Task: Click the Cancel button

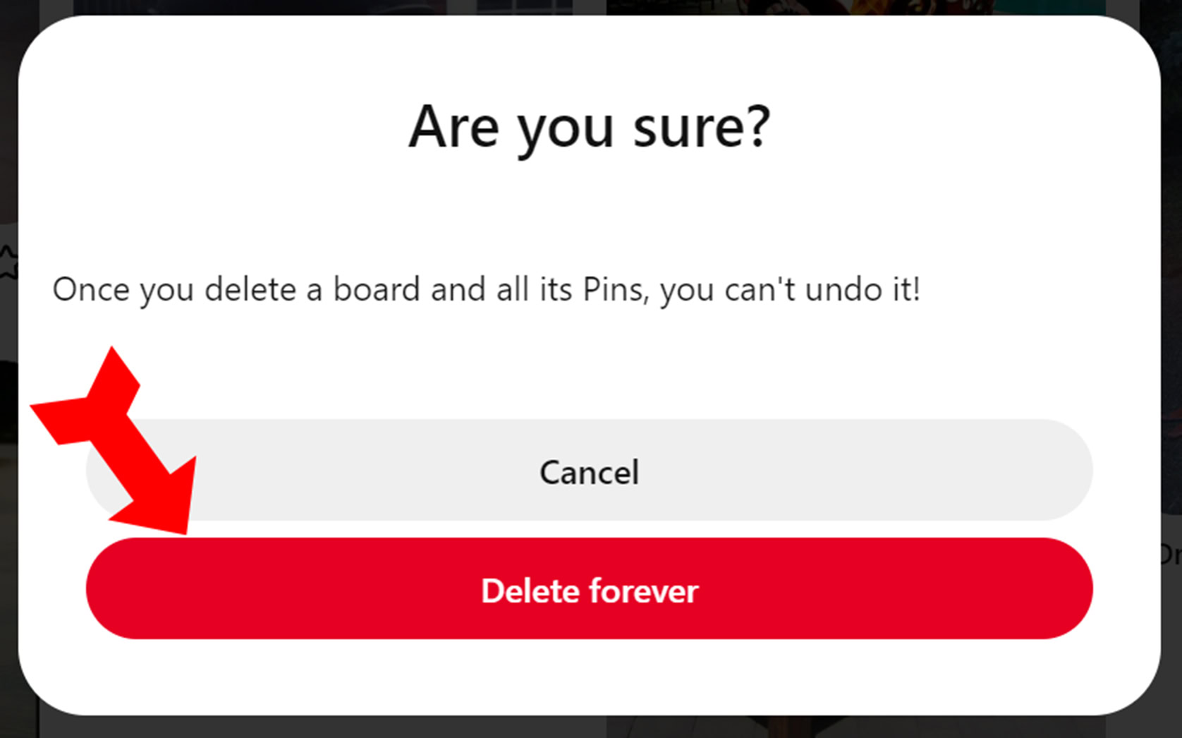Action: click(589, 471)
